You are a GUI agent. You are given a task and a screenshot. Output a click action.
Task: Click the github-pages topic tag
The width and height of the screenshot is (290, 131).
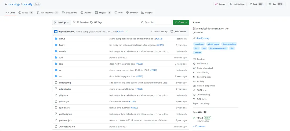coord(213,44)
